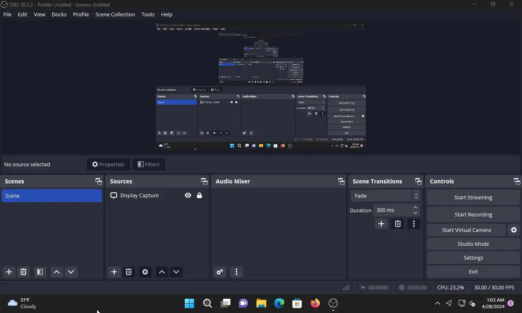Add a new scene with plus icon
Viewport: 522px width, 313px height.
coord(9,272)
